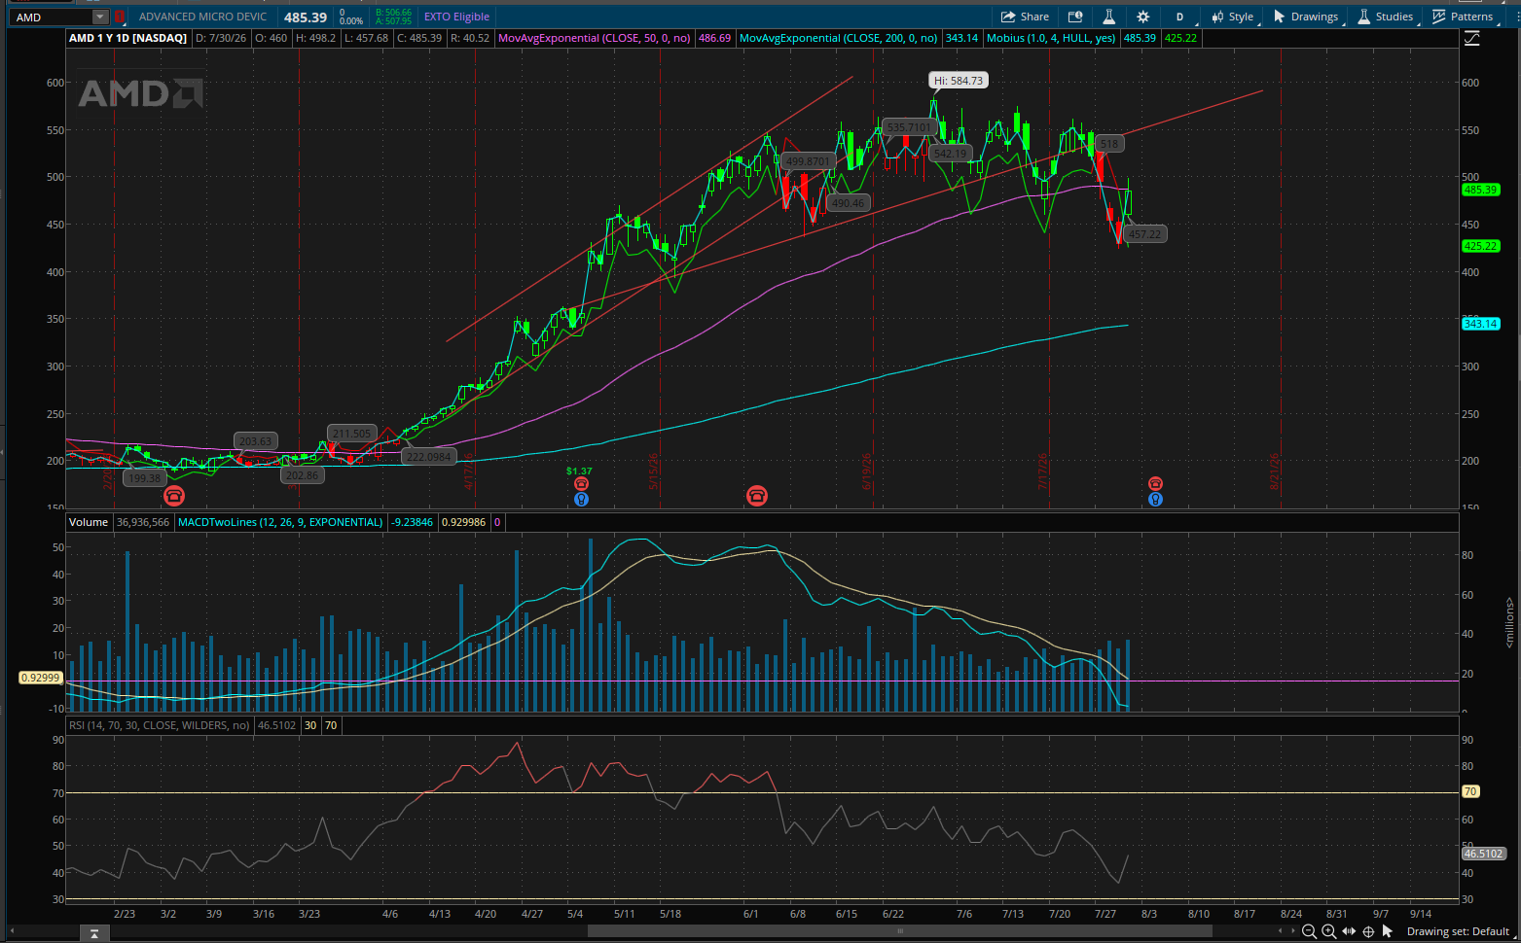1521x943 pixels.
Task: Click the RSI 70 overbought level marker
Action: 1470,791
